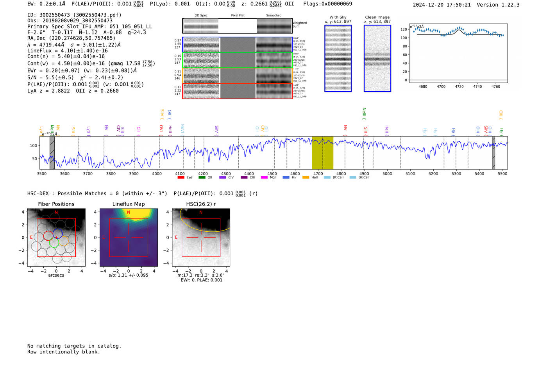This screenshot has width=547, height=373.
Task: Click the red Lyα legend swatch
Action: 181,177
